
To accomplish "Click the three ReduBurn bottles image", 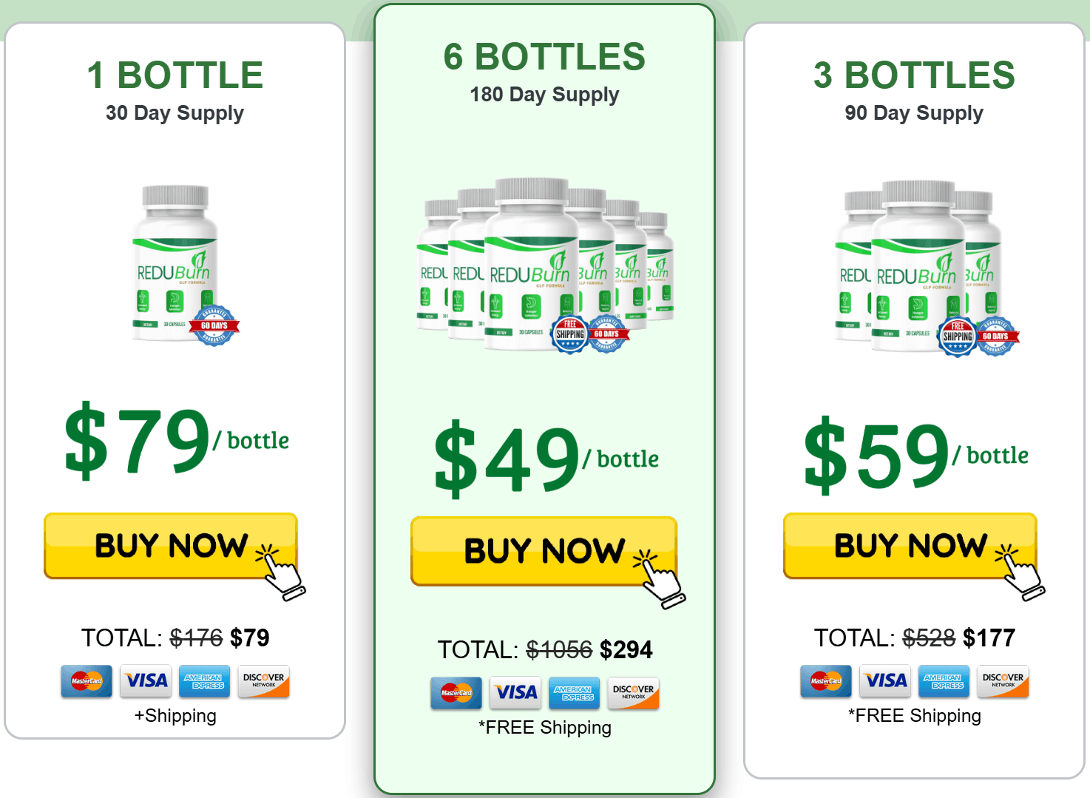I will (x=917, y=266).
